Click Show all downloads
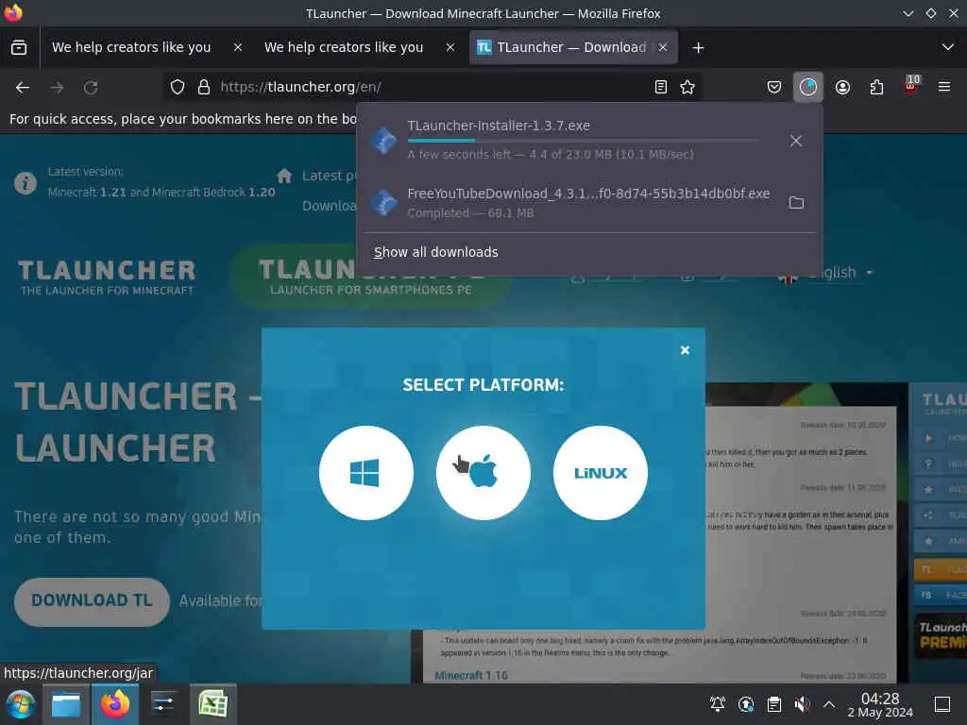Screen dimensions: 967x725 (435, 252)
